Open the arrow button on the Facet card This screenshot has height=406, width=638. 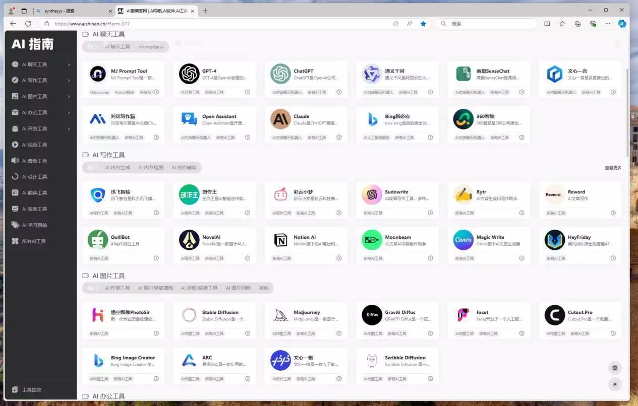pos(521,333)
